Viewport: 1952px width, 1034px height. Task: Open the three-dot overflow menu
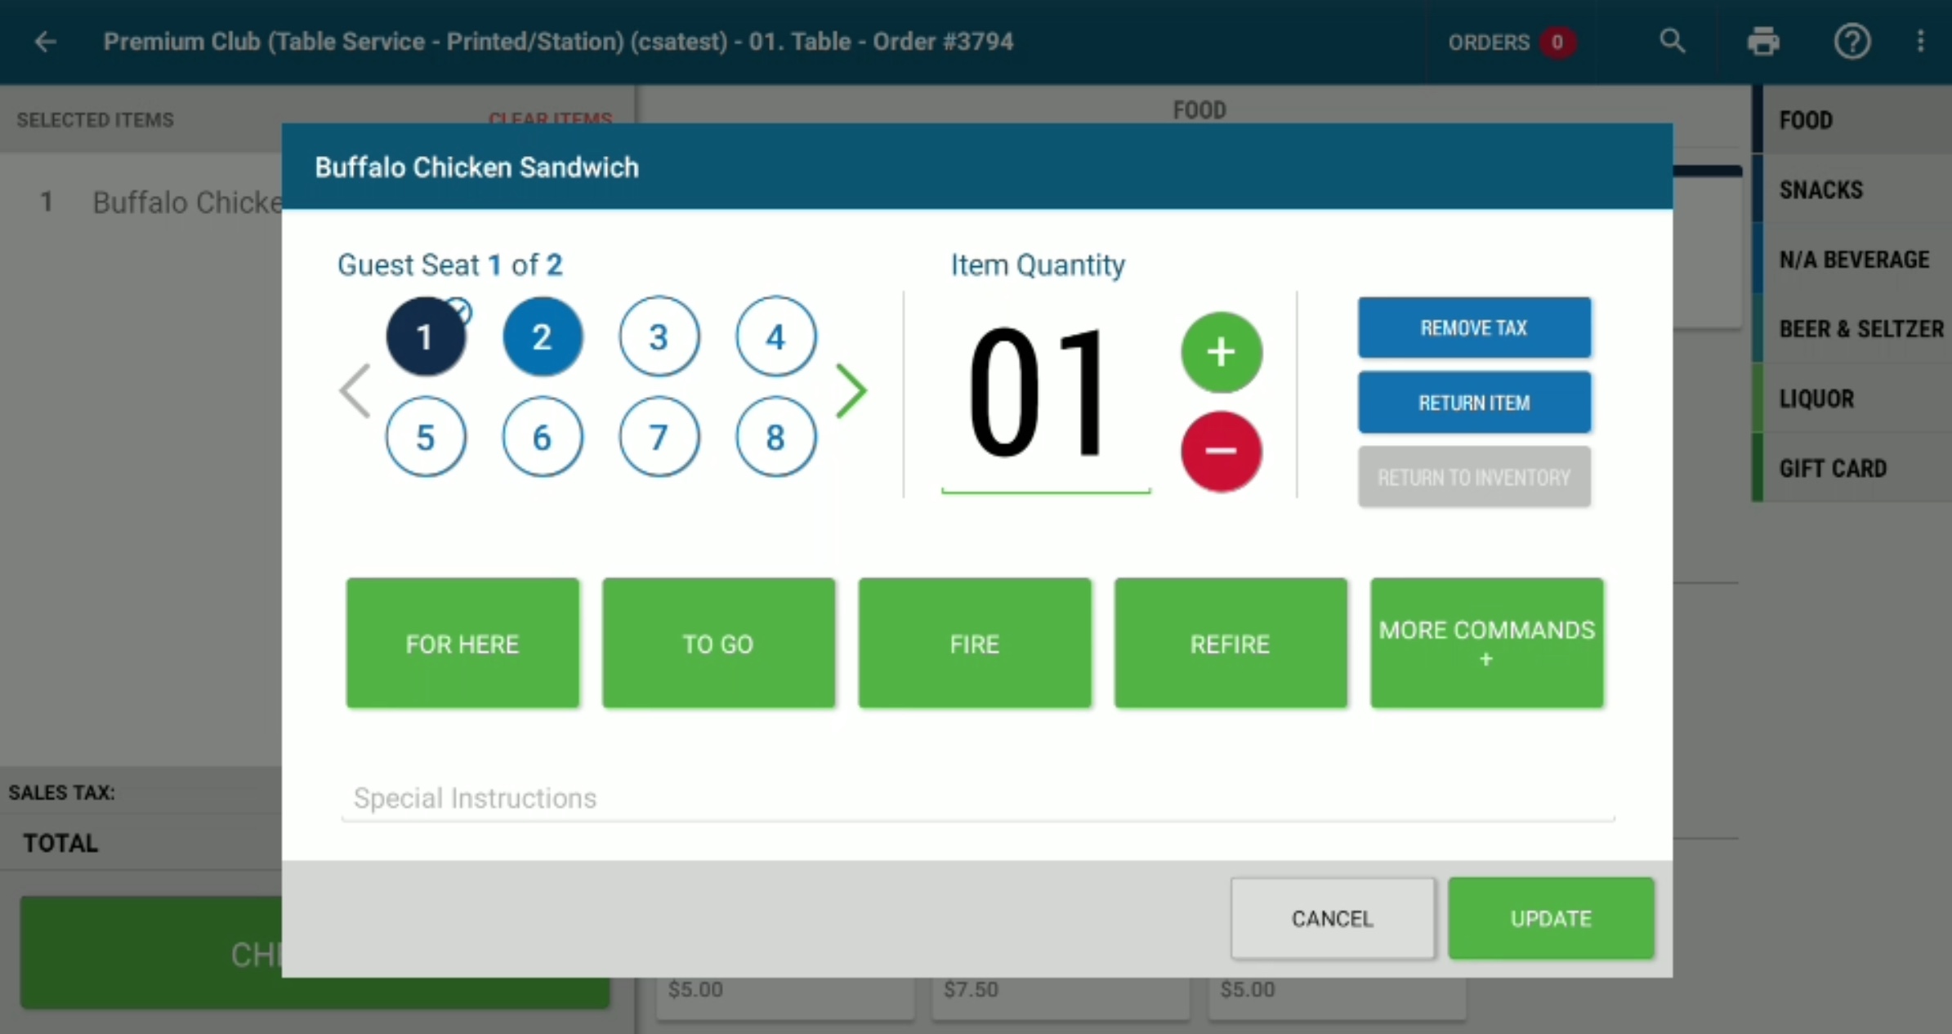[x=1920, y=41]
